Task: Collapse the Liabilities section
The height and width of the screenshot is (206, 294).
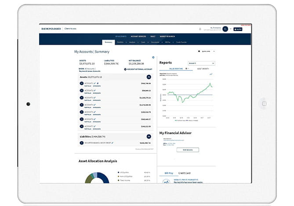Action: 149,137
